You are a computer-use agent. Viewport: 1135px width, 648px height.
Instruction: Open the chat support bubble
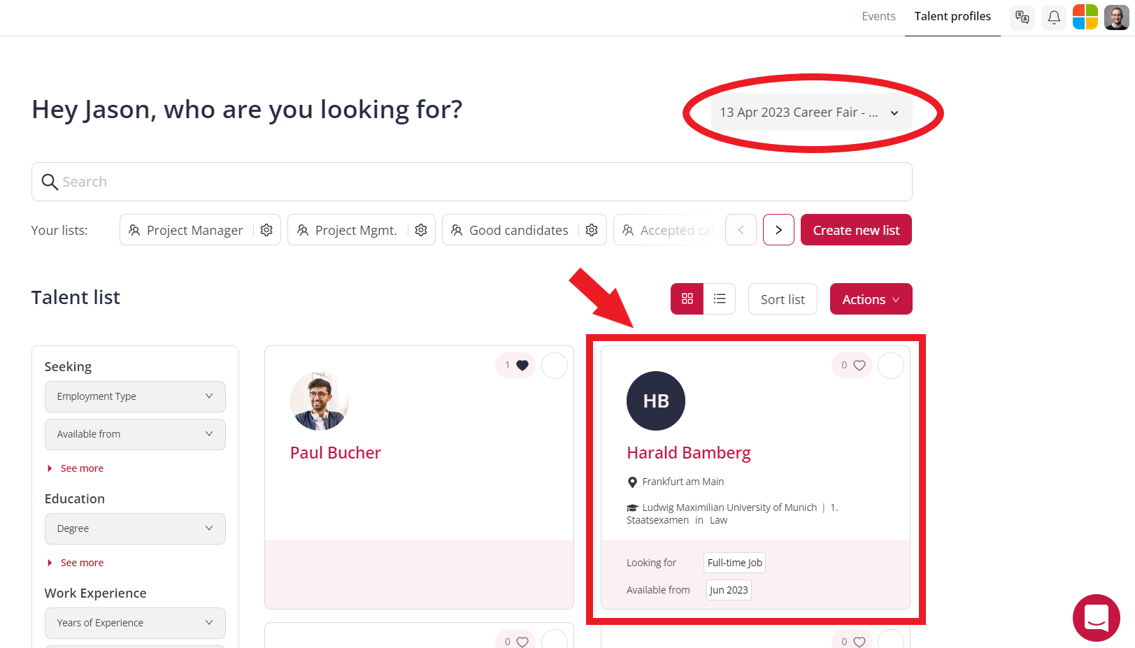[1097, 618]
